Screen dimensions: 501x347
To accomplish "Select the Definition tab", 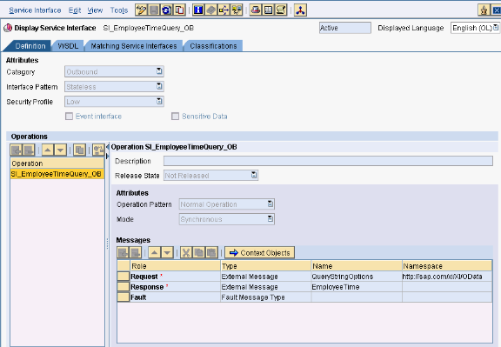I will pyautogui.click(x=29, y=46).
